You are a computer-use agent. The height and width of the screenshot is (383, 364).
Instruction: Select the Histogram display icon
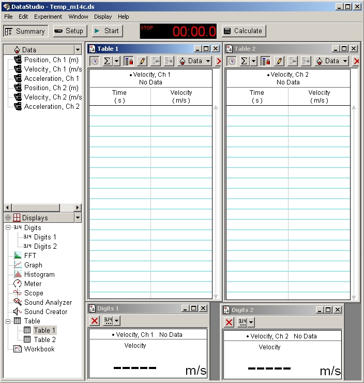click(18, 274)
